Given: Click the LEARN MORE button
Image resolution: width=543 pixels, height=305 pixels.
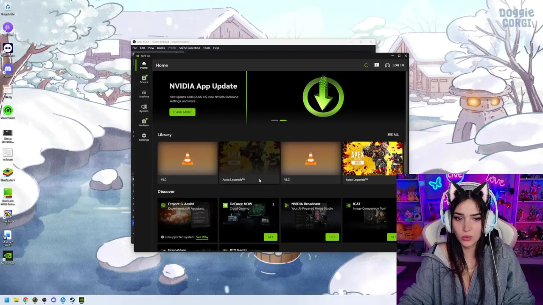Looking at the screenshot, I should pyautogui.click(x=182, y=112).
